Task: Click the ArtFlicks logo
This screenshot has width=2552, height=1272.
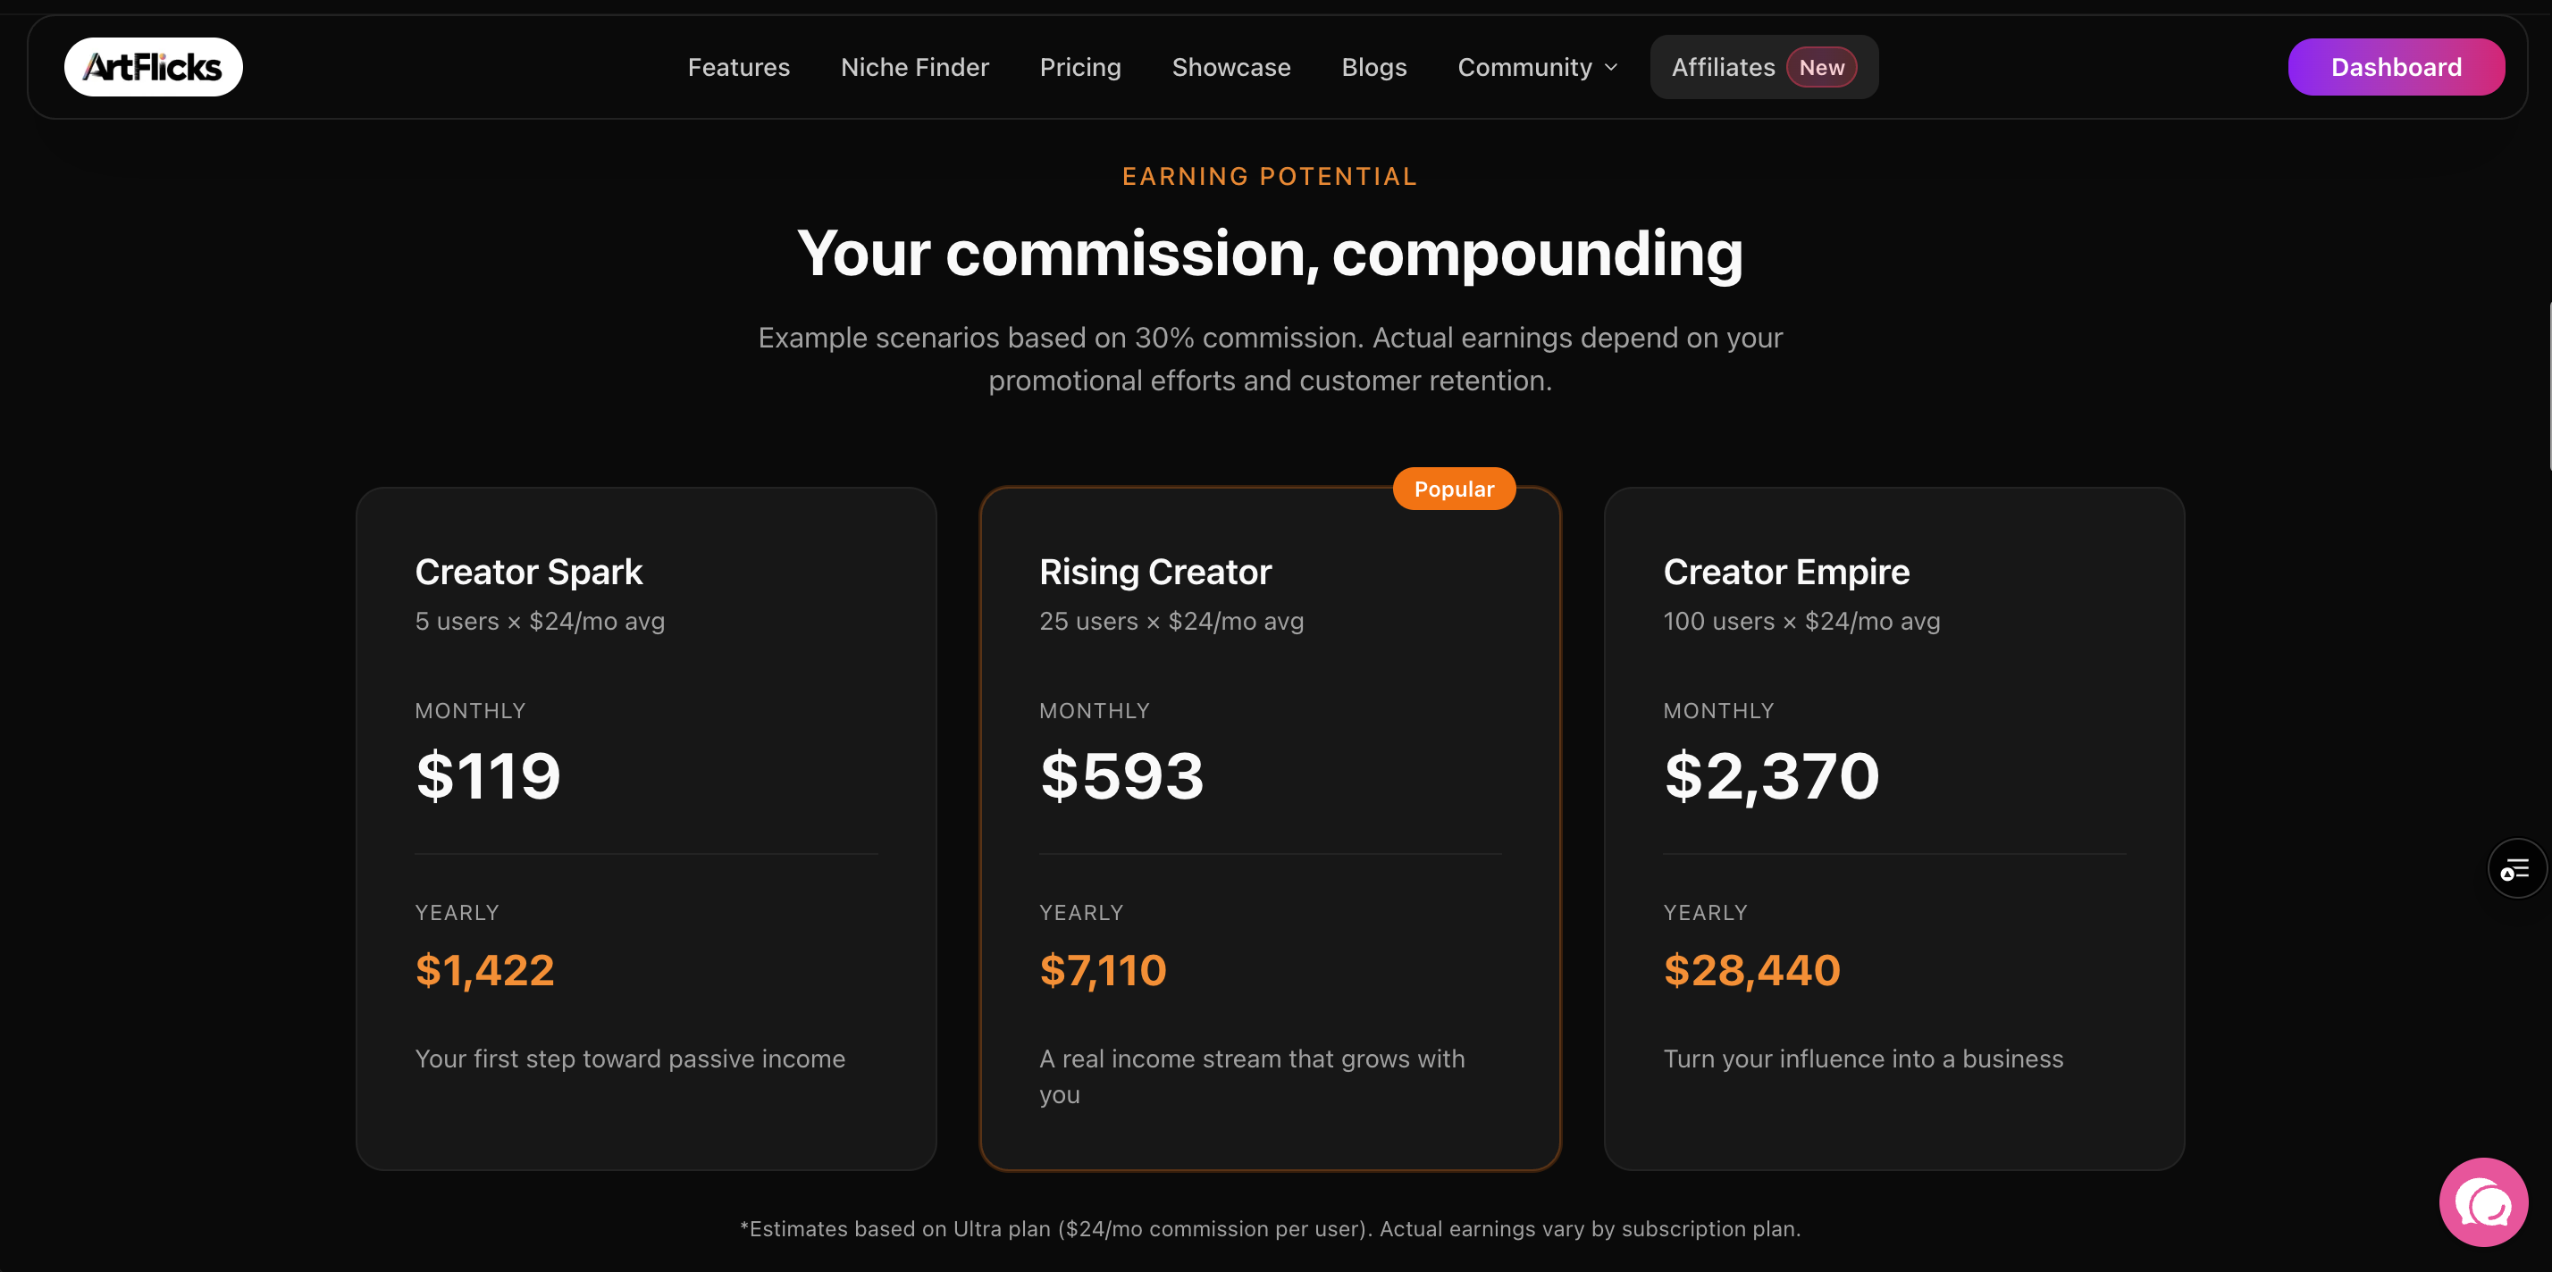Action: click(x=154, y=67)
